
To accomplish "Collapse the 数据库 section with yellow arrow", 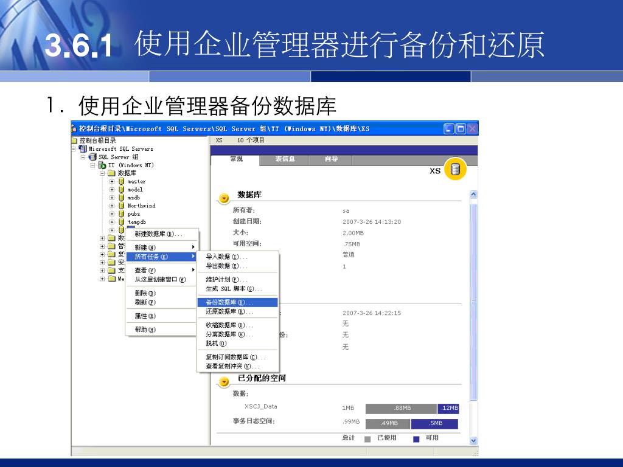I will click(224, 198).
